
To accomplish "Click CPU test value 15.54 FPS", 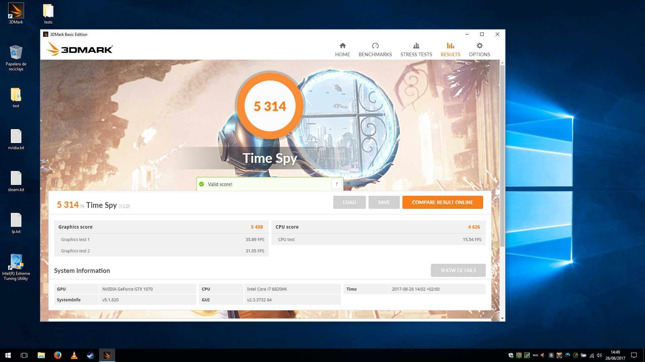I will tap(472, 239).
